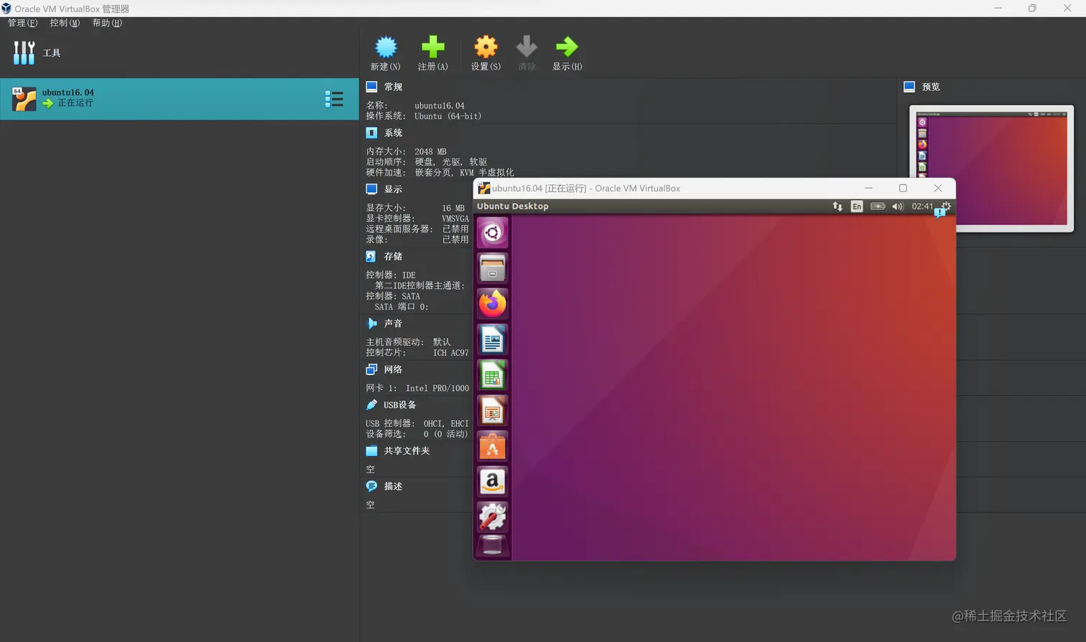
Task: Open Ubuntu Software orange bag icon
Action: pos(492,446)
